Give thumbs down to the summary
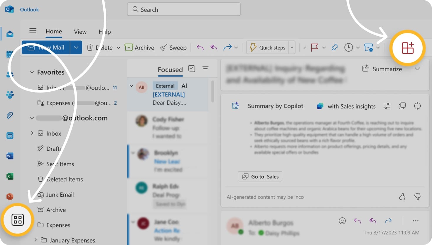This screenshot has width=432, height=245. (x=417, y=197)
